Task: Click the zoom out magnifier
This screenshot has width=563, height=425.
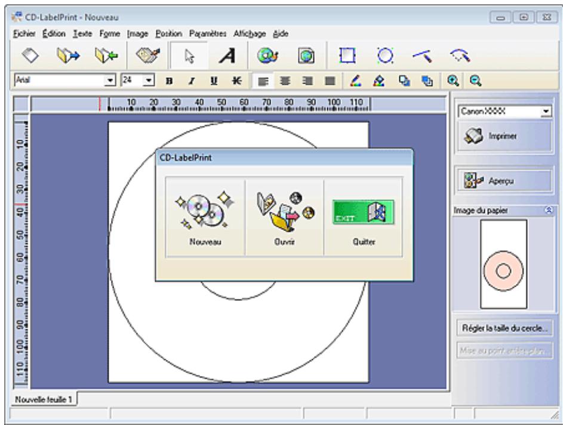Action: point(475,81)
